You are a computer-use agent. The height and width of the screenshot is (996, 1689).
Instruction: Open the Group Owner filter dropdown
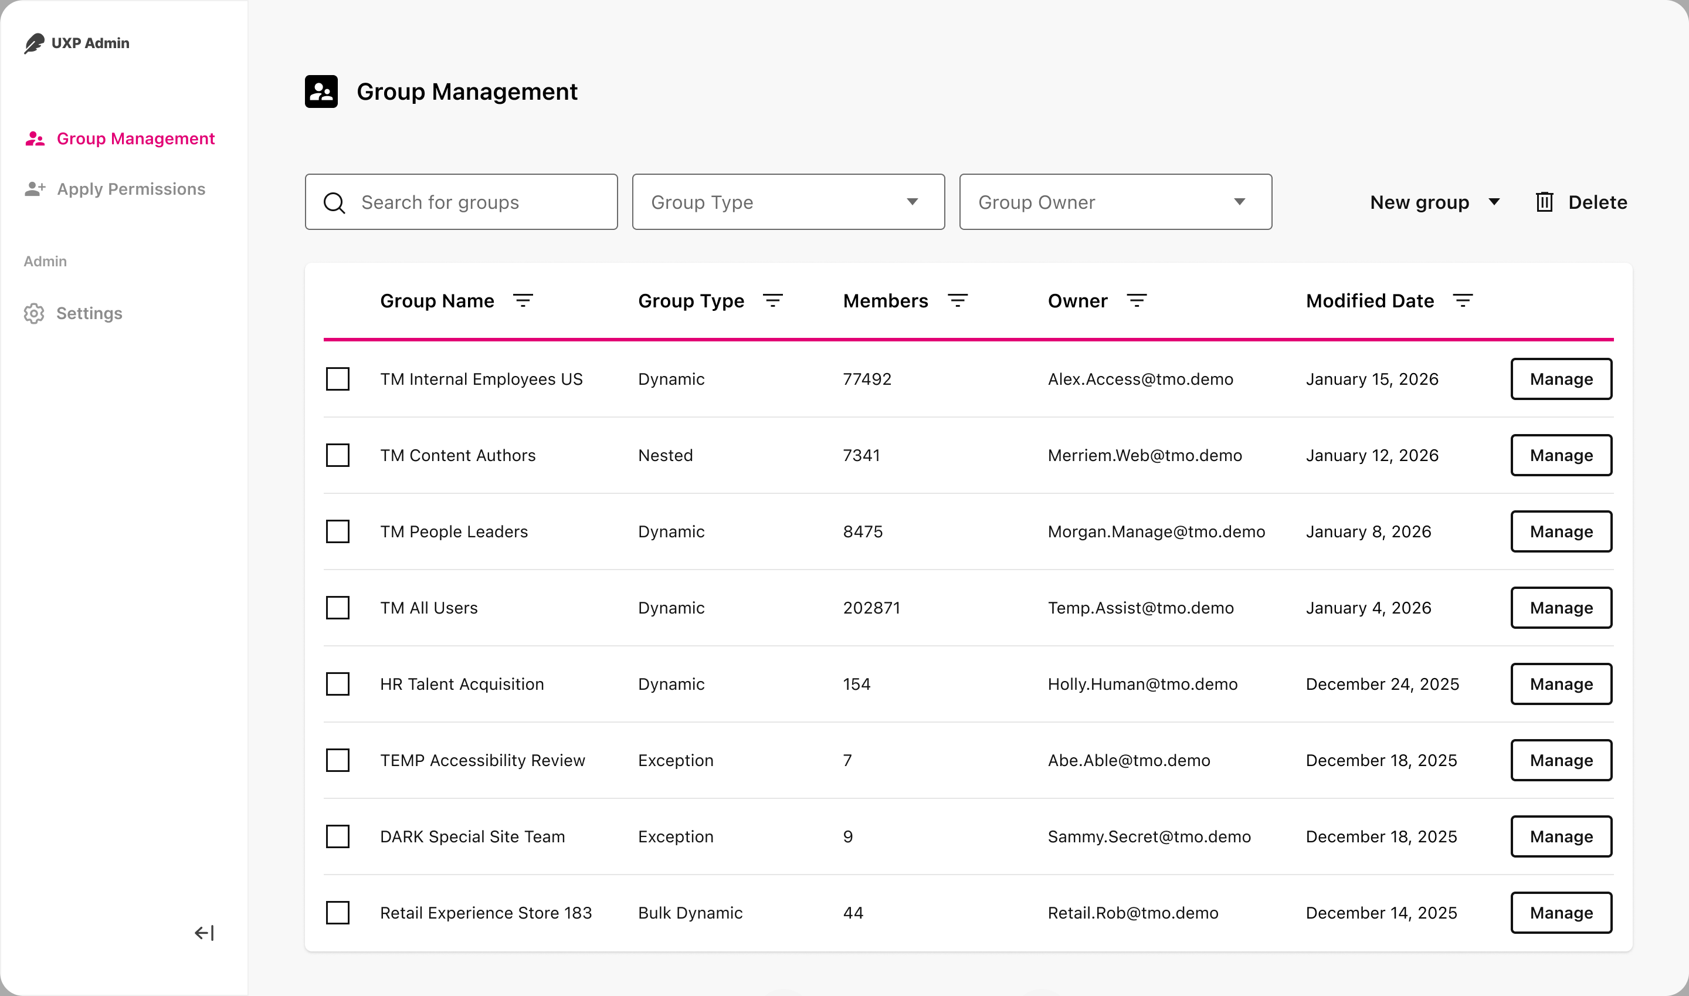1115,202
